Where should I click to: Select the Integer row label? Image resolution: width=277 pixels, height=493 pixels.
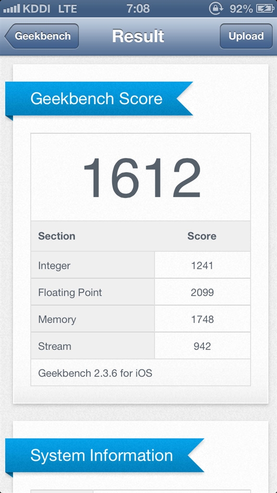coord(54,266)
